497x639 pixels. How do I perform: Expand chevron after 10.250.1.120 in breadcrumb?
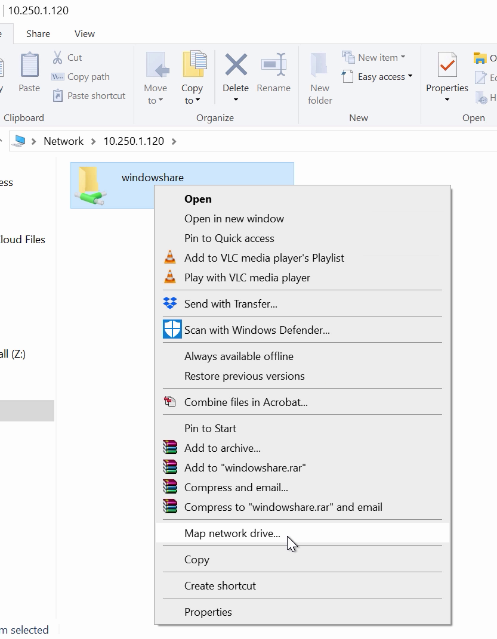point(174,141)
